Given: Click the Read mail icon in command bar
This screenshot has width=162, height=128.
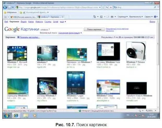Looking at the screenshot, I should 107,17.
